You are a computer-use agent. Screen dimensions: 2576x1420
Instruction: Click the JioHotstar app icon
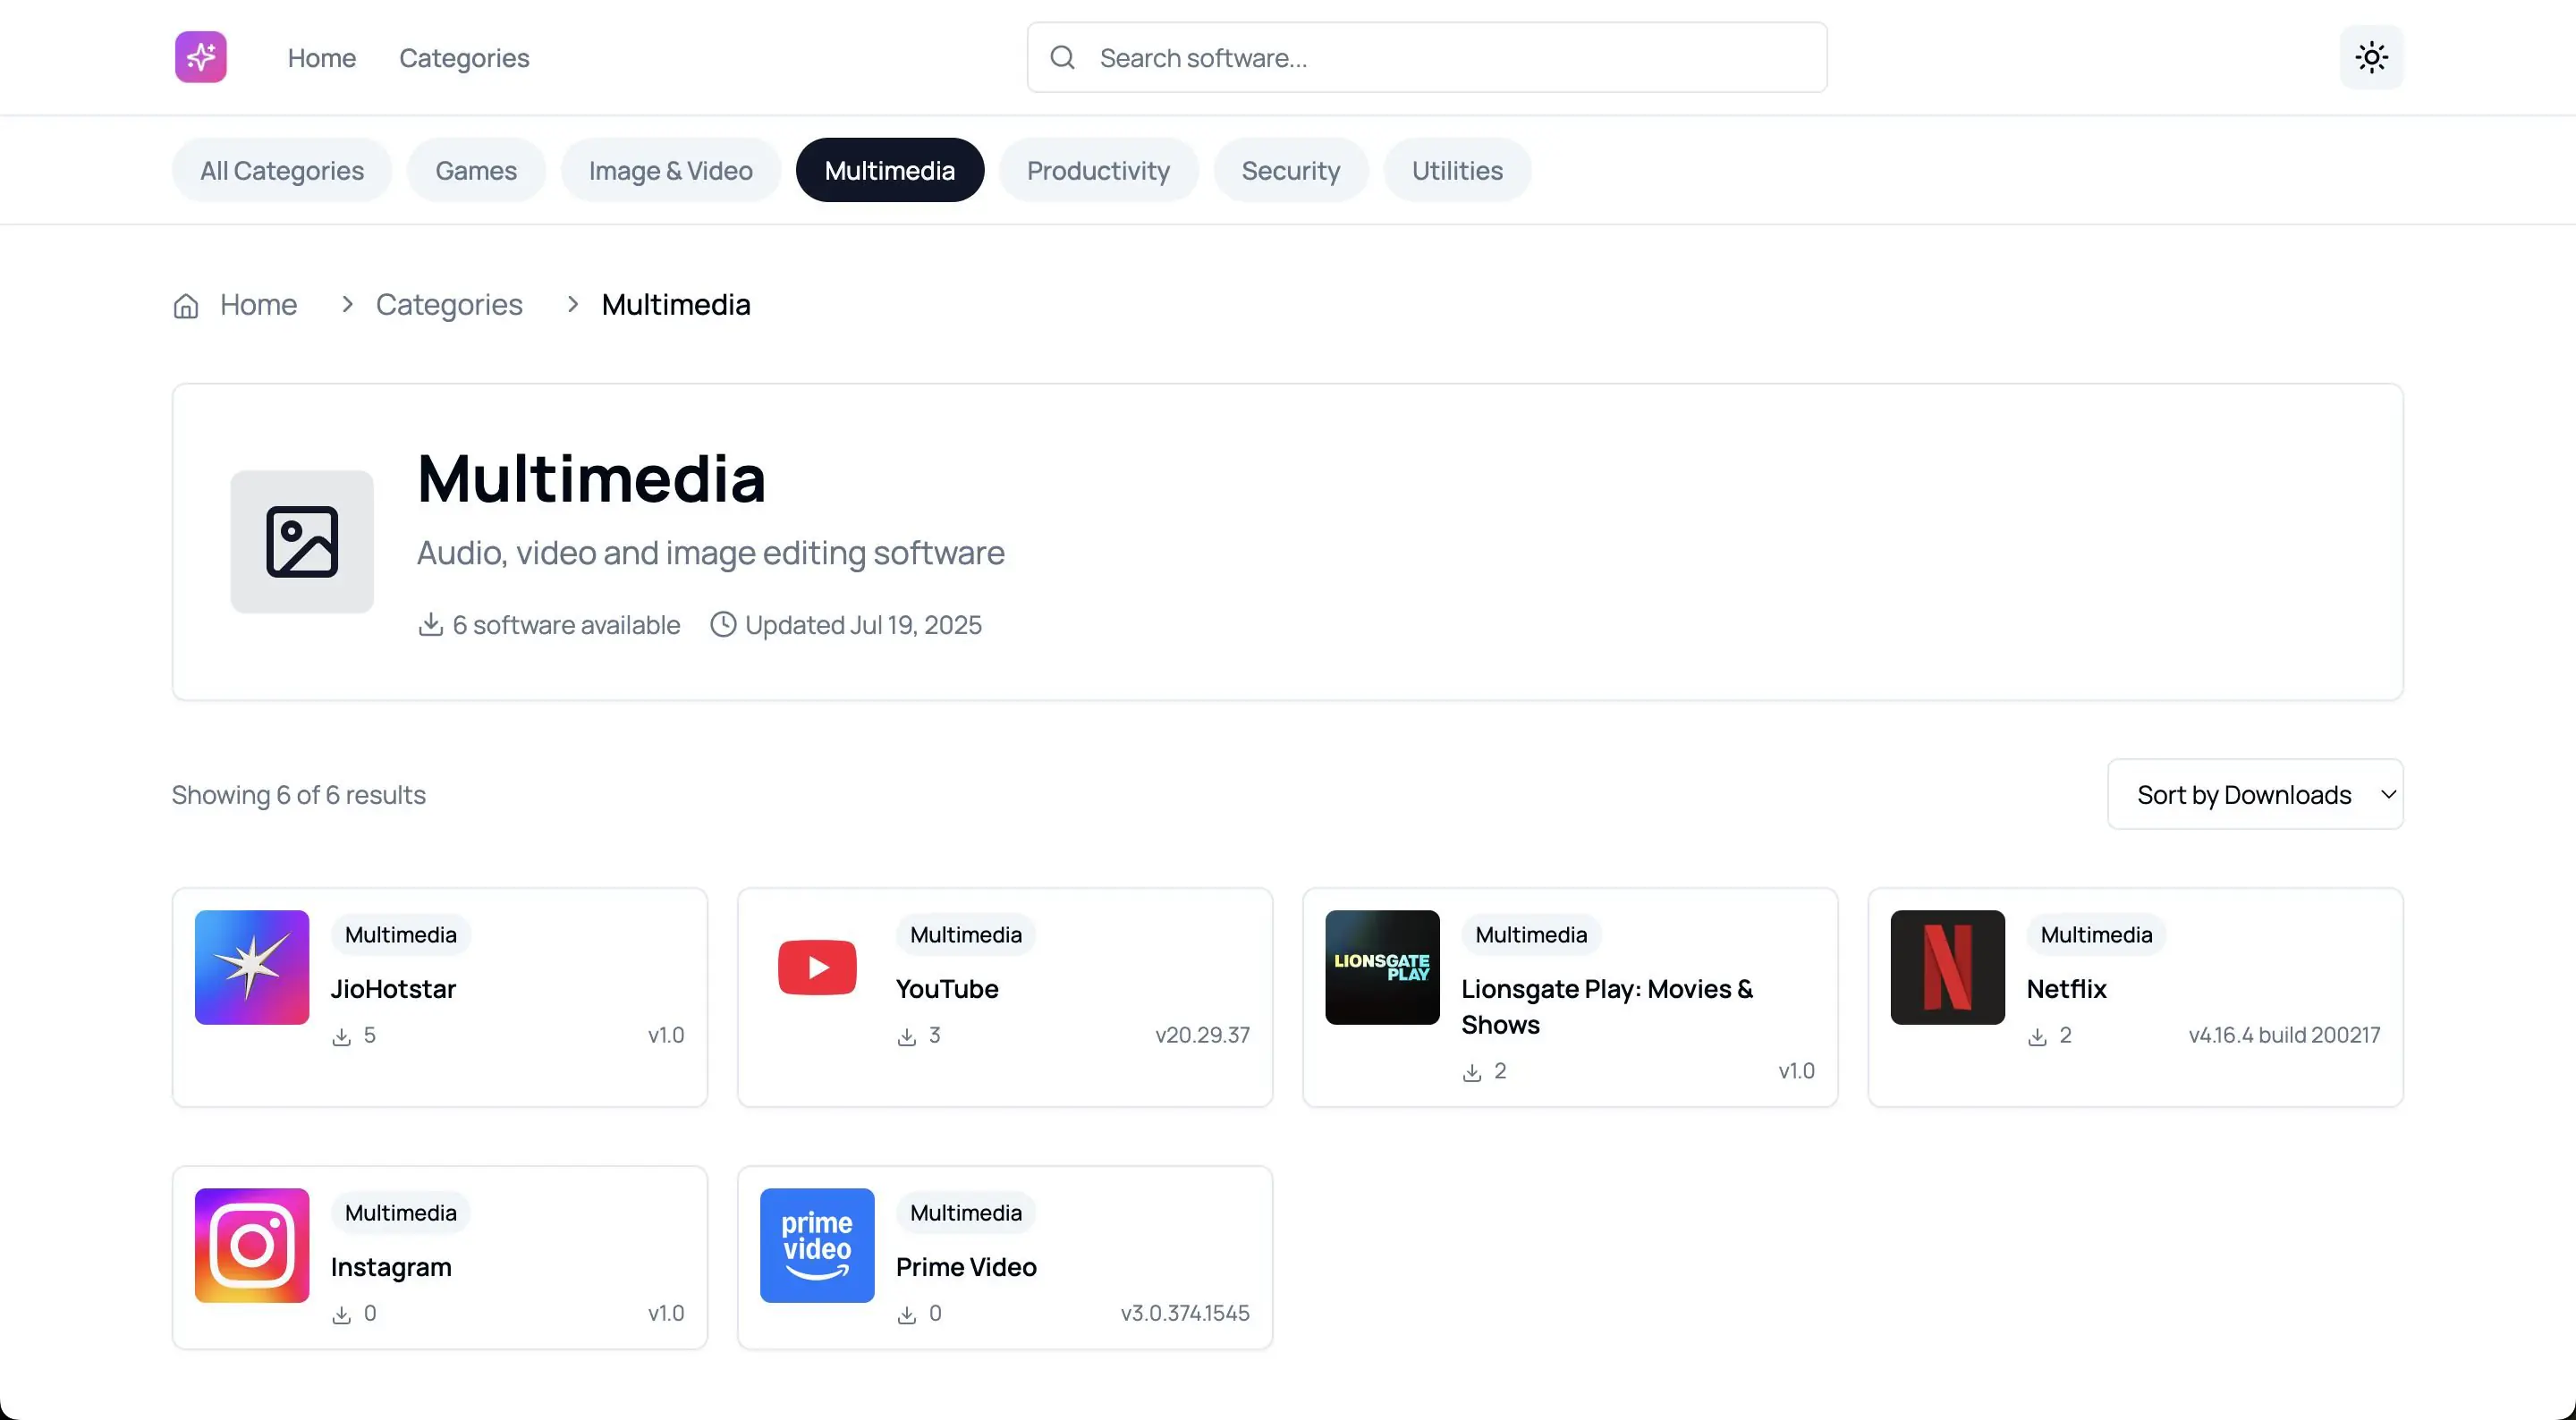252,967
